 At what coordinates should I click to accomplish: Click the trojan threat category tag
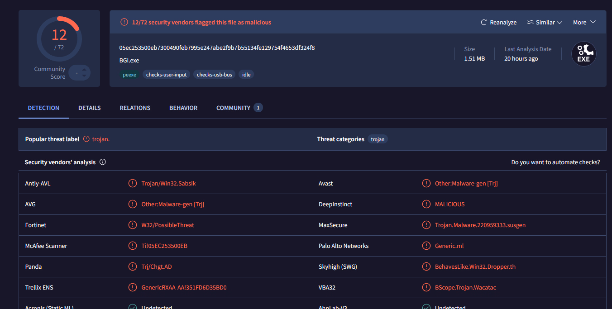378,139
